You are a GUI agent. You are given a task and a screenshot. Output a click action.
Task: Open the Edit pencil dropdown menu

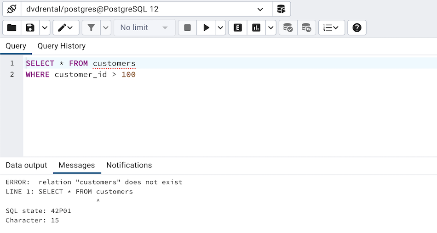[66, 28]
